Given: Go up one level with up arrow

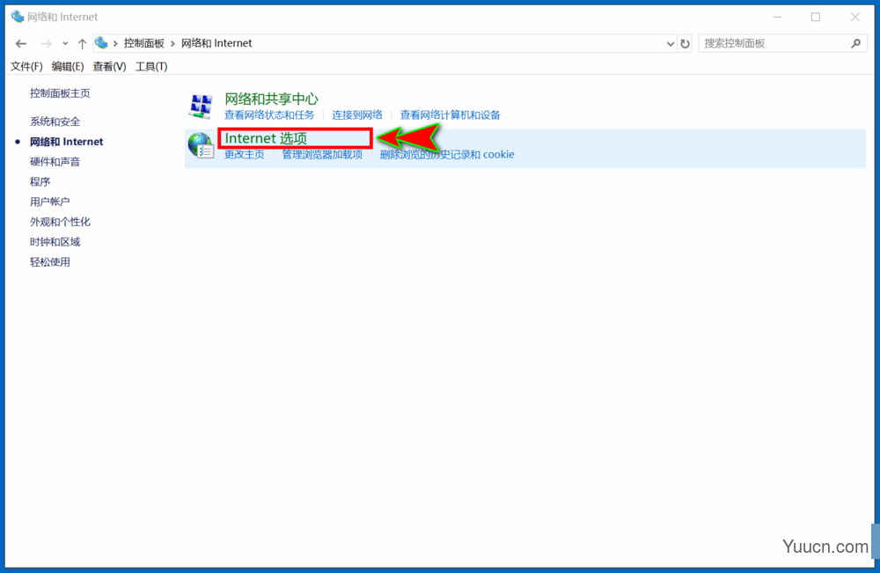Looking at the screenshot, I should point(82,43).
